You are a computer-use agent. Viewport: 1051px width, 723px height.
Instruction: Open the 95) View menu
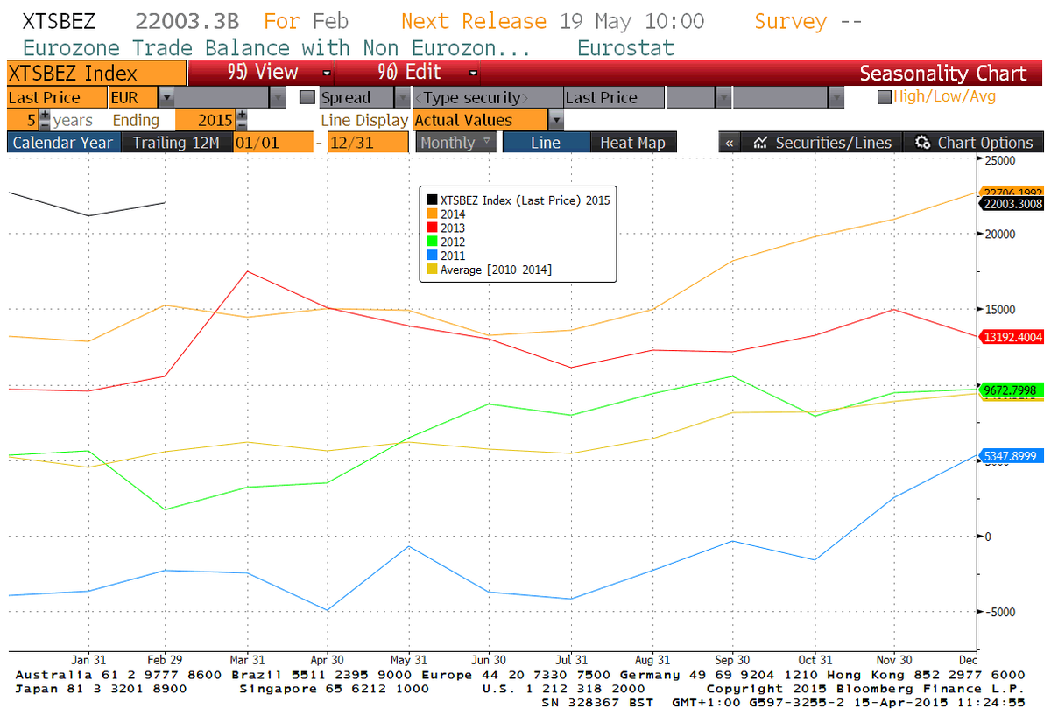point(262,73)
